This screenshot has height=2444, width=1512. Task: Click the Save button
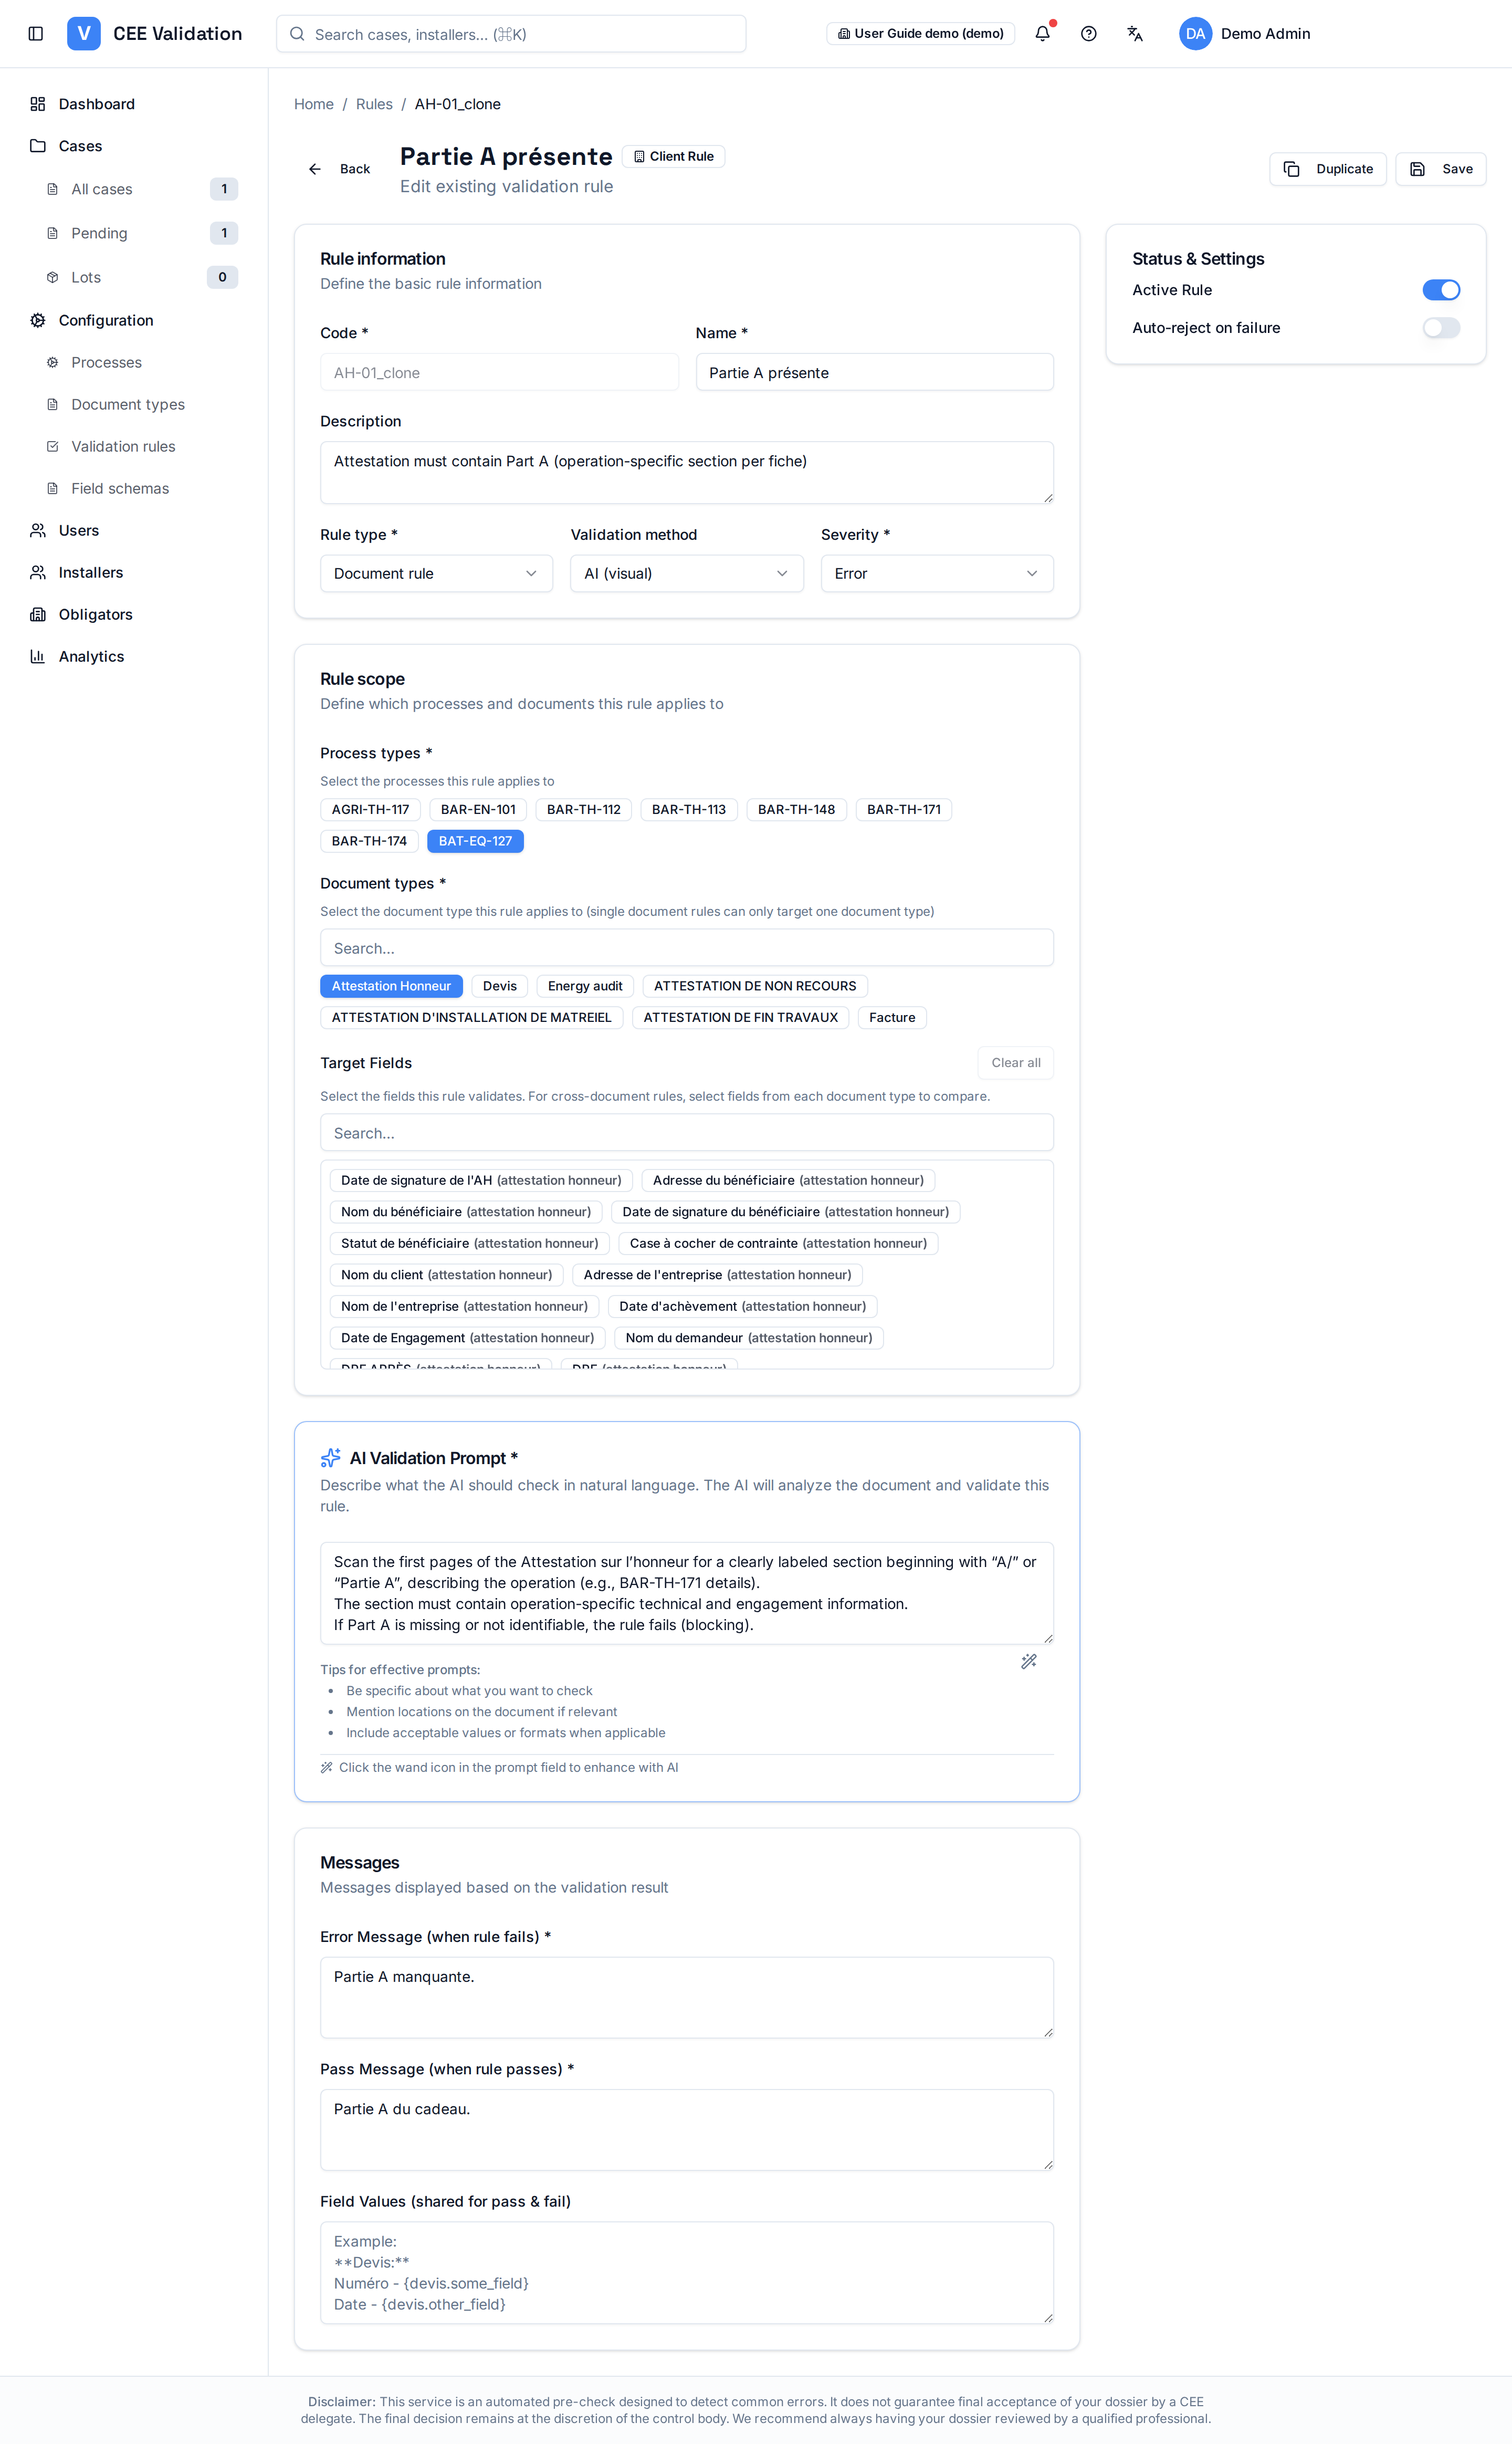coord(1441,169)
